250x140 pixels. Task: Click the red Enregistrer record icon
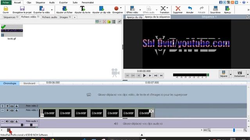[x=116, y=8]
